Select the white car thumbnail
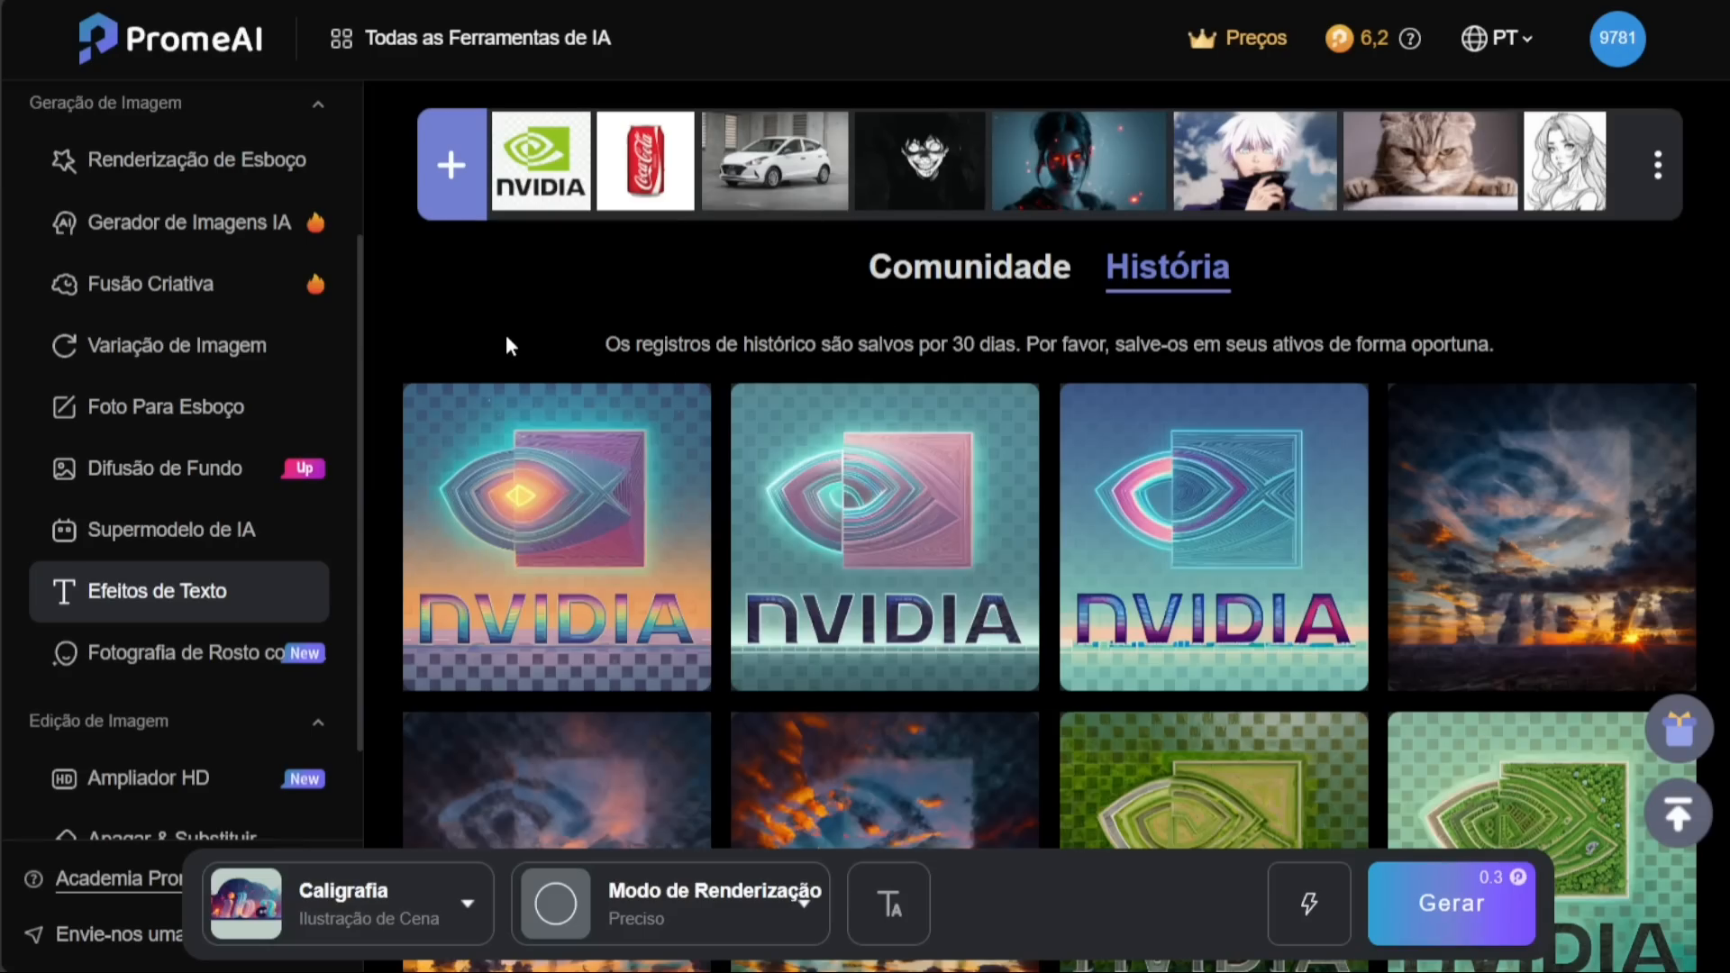This screenshot has height=973, width=1730. pyautogui.click(x=775, y=161)
